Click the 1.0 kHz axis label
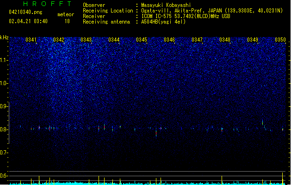291x185 pixels. (x=4, y=83)
